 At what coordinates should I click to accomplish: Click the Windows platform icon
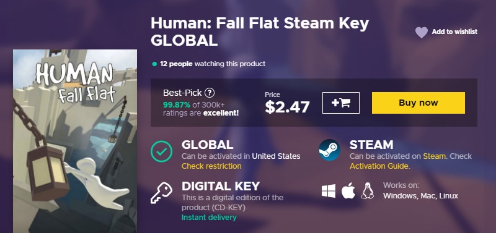coord(329,192)
